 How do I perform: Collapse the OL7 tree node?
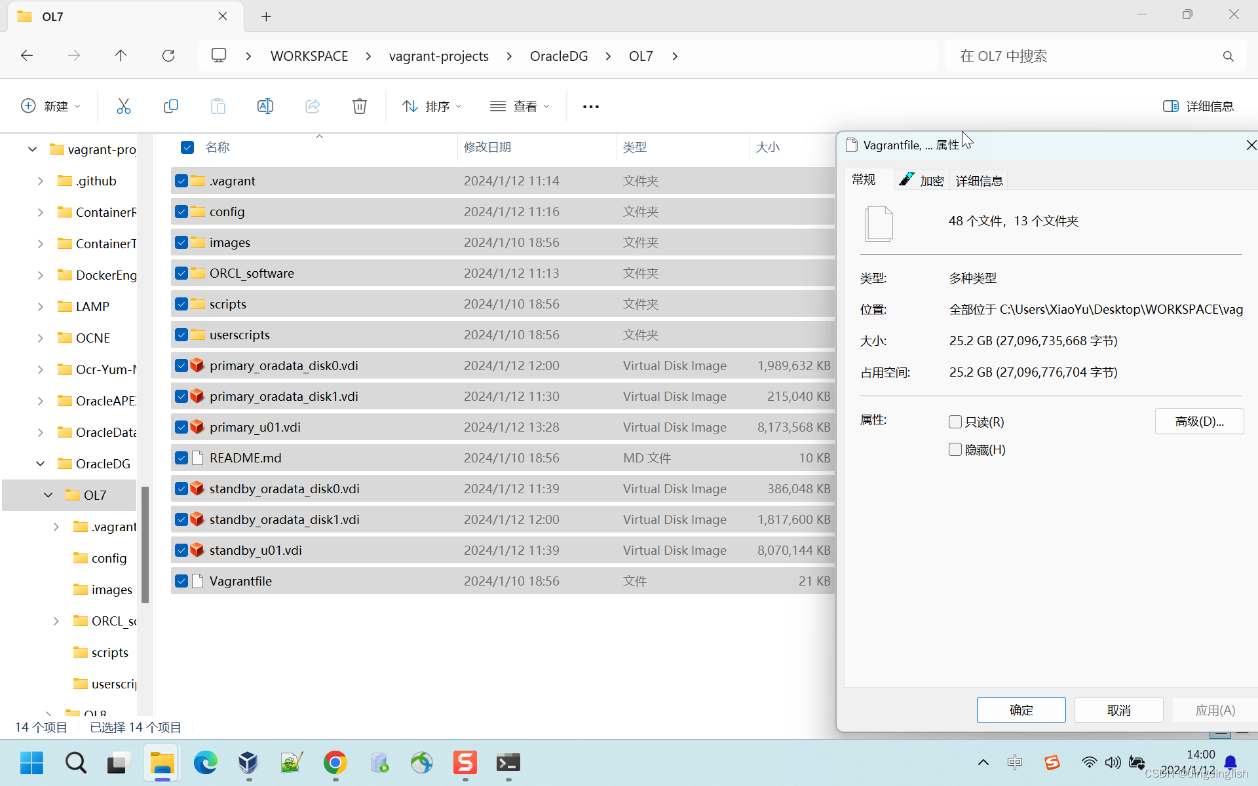pyautogui.click(x=48, y=495)
